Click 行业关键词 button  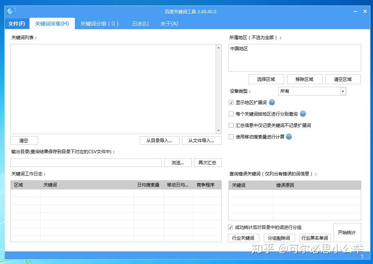[244, 238]
